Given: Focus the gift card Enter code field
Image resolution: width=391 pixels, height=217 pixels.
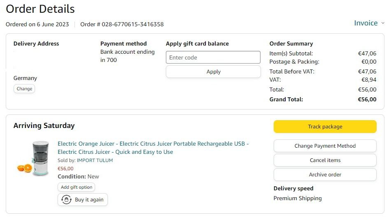Looking at the screenshot, I should tap(213, 57).
